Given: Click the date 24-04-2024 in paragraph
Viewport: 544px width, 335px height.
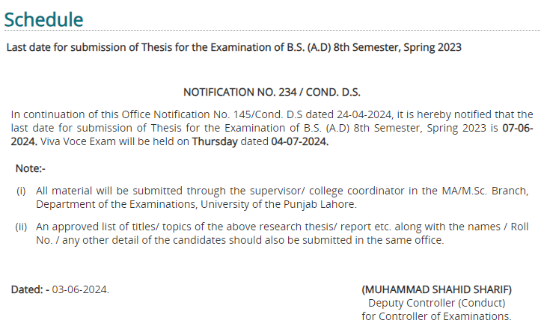Looking at the screenshot, I should click(x=365, y=114).
